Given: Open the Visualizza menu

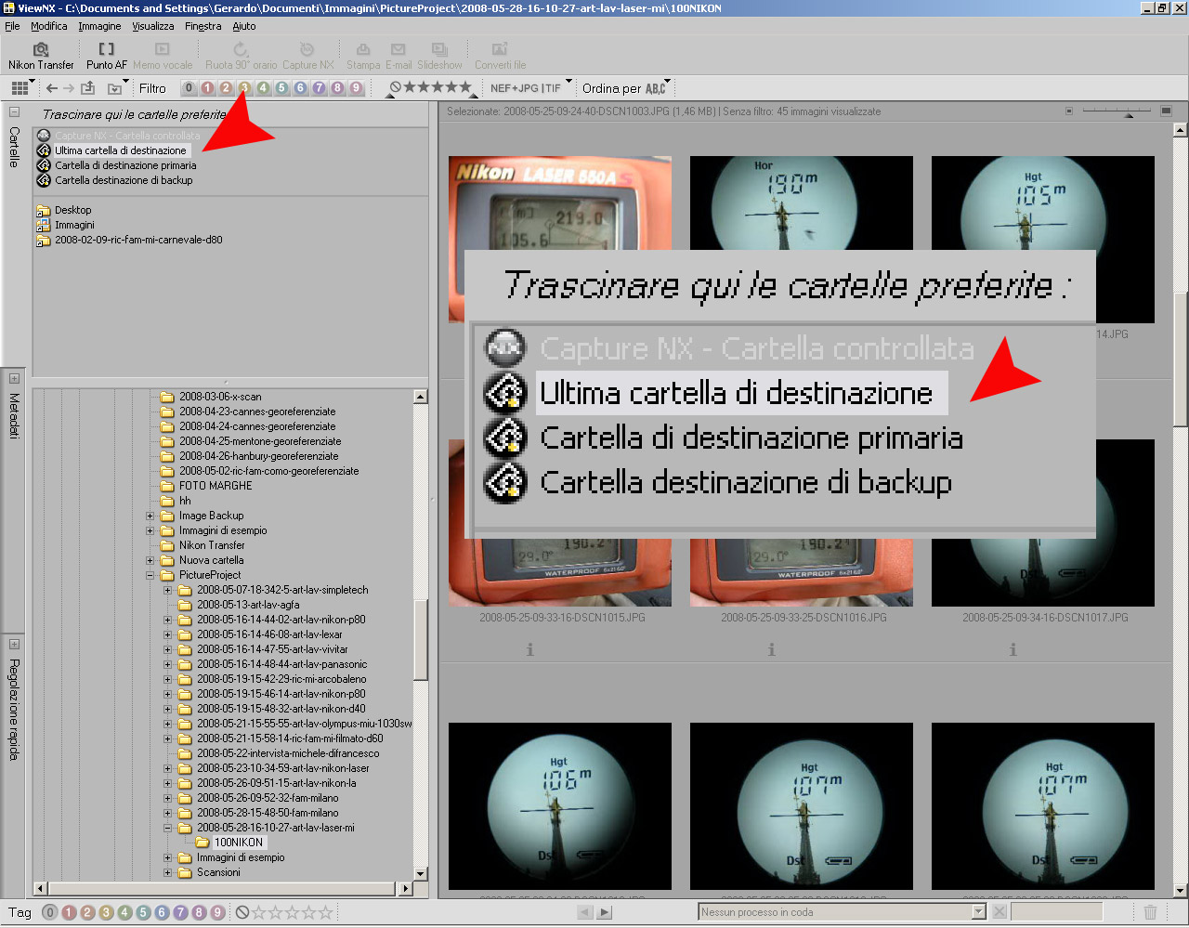Looking at the screenshot, I should [x=153, y=26].
